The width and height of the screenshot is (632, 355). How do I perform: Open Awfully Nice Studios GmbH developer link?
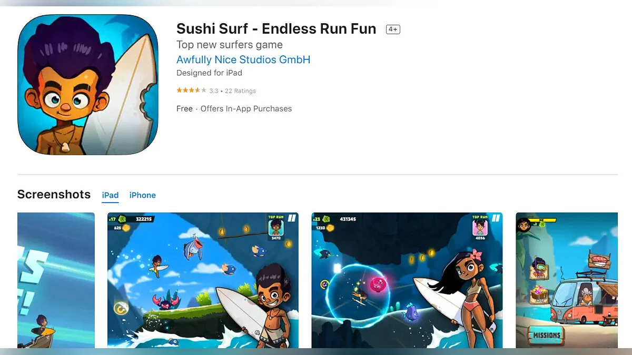[x=243, y=59]
